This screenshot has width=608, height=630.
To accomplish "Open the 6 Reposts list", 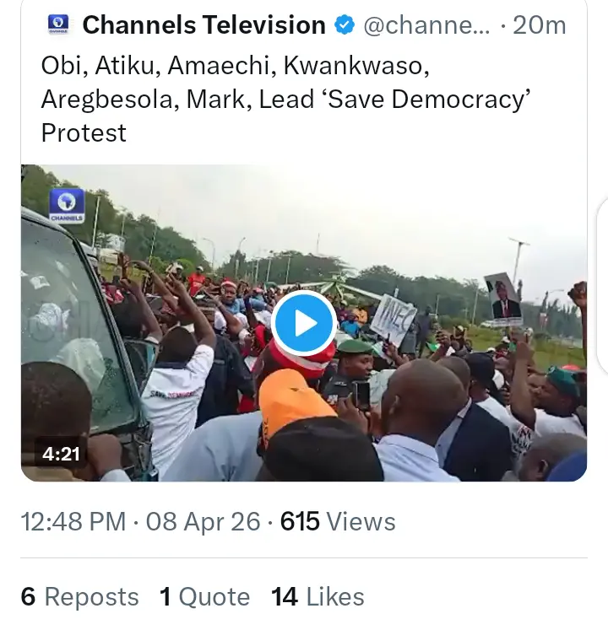I will [79, 597].
